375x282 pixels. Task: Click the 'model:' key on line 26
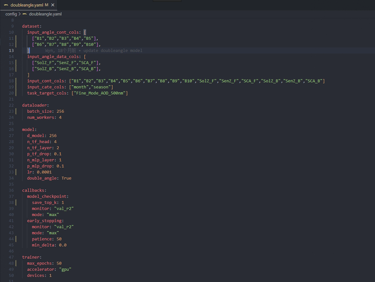click(29, 129)
